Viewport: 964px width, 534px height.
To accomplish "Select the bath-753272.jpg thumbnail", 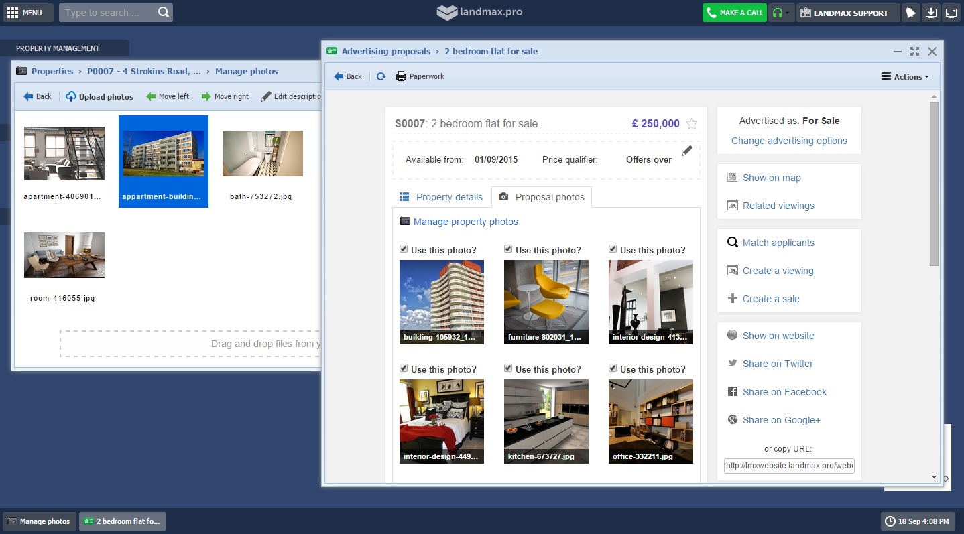I will coord(262,153).
